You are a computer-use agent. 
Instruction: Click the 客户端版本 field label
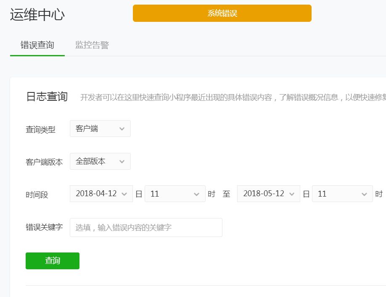tap(44, 162)
